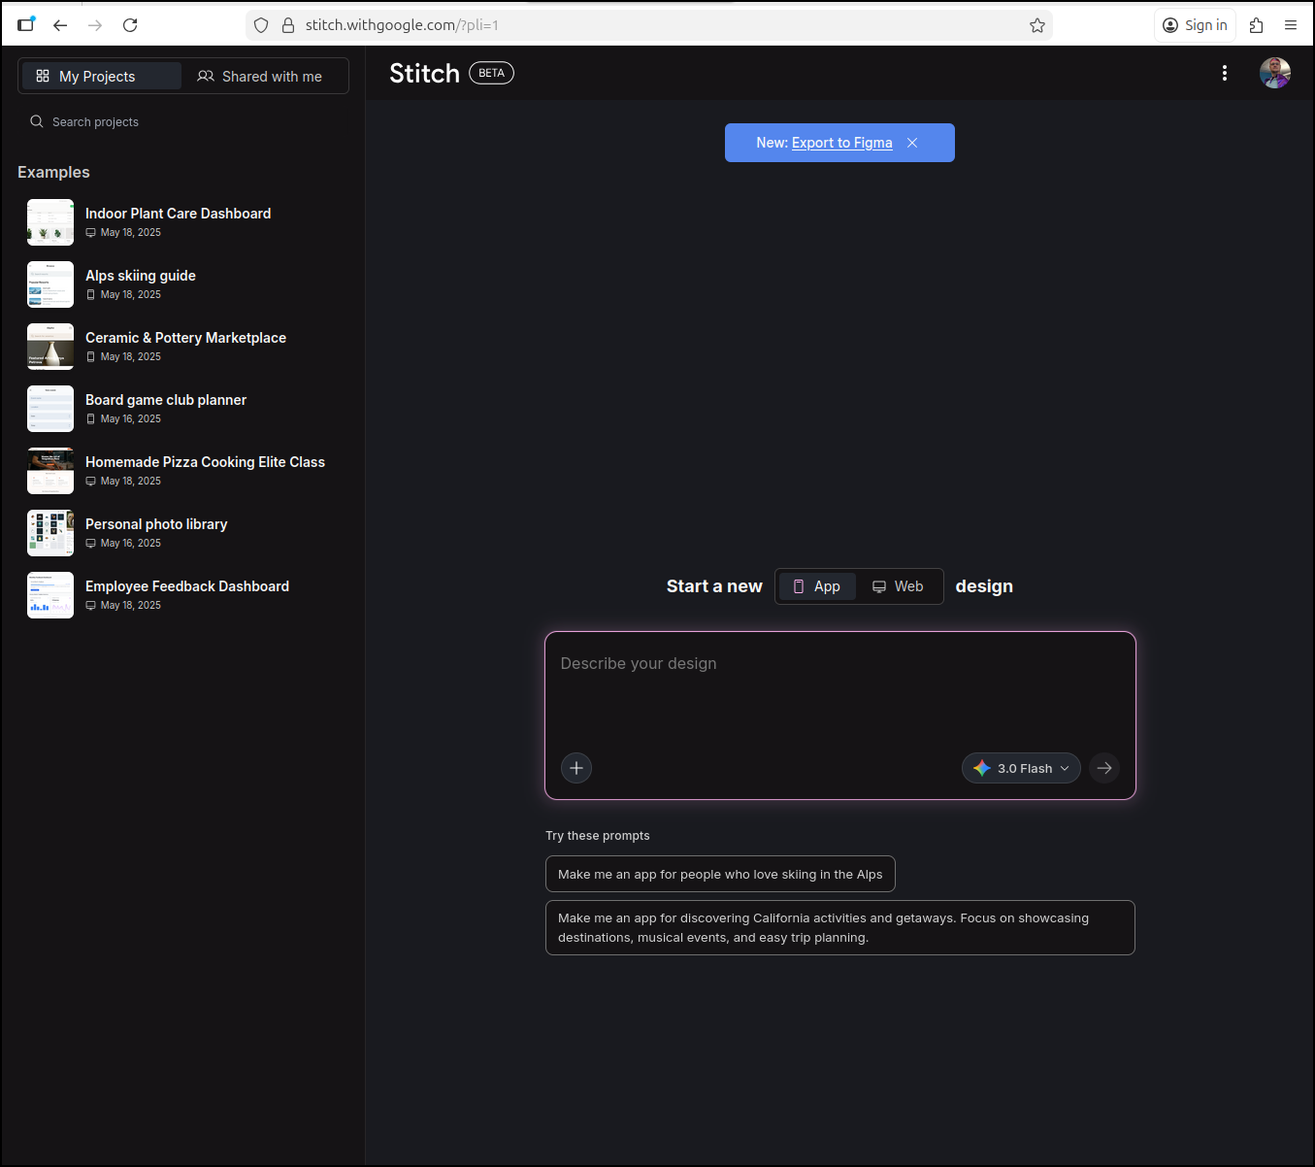The image size is (1315, 1167).
Task: Click the plus attach button in prompt box
Action: [576, 768]
